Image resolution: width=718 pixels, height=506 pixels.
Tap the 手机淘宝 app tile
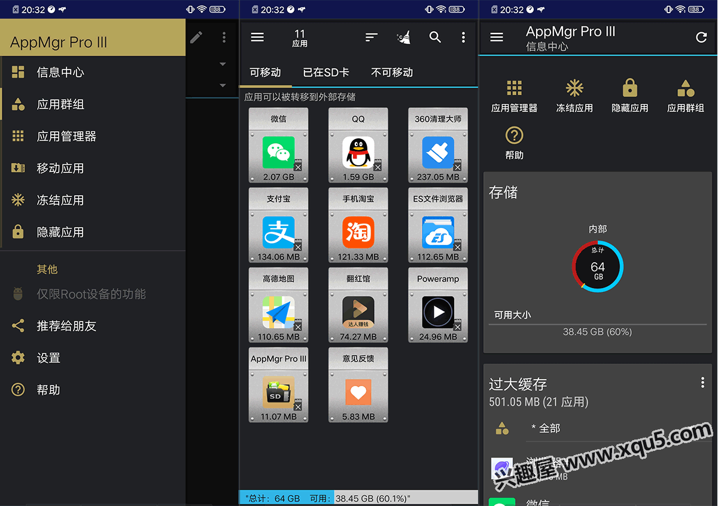click(x=358, y=225)
